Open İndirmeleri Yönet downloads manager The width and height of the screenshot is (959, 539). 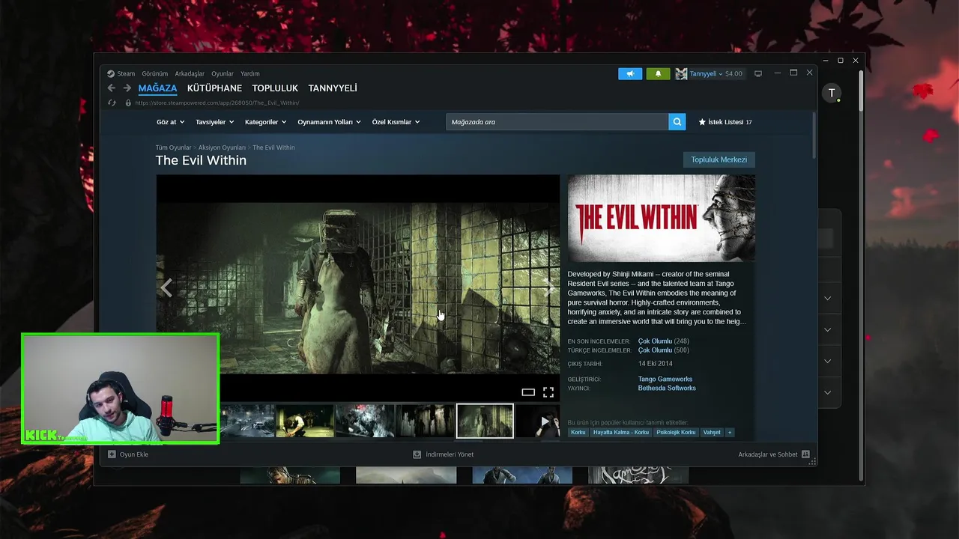[450, 454]
